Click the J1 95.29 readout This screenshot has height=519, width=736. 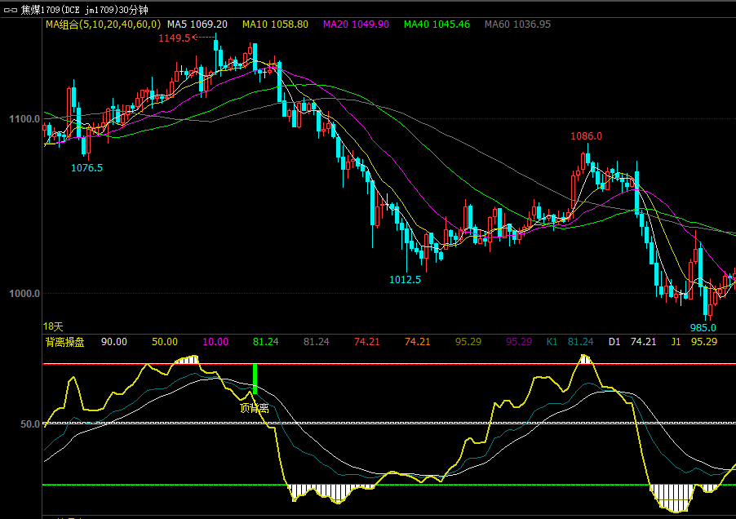[x=694, y=342]
